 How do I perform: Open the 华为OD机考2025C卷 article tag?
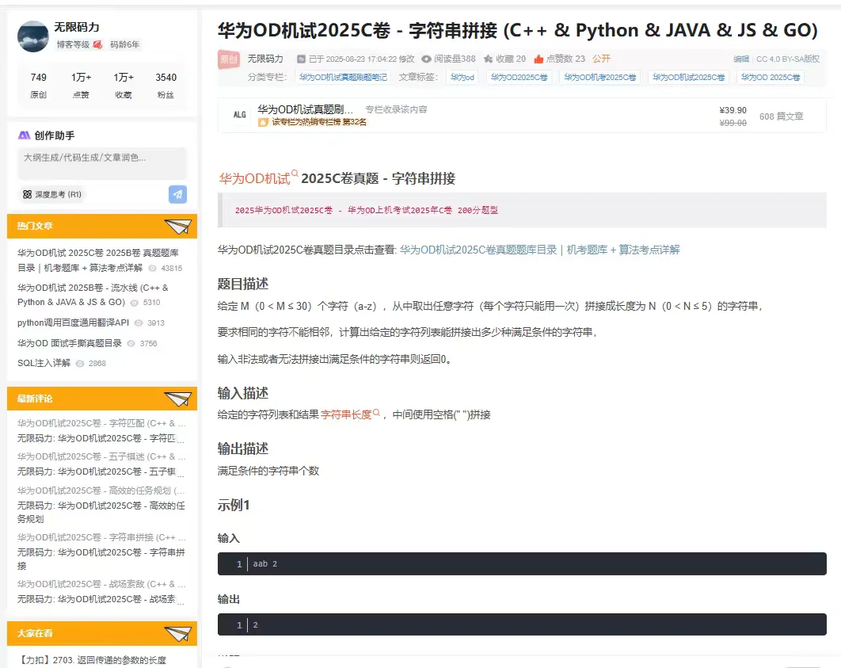(600, 78)
